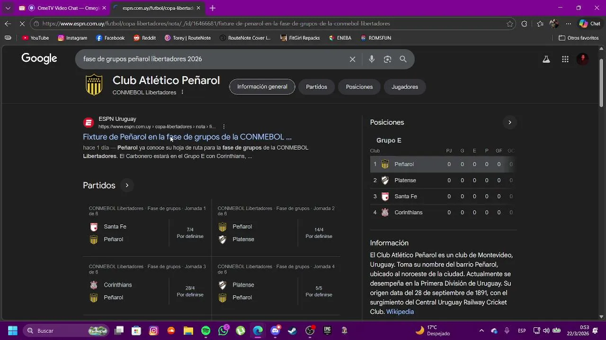Select the Partidos tab

[x=317, y=87]
